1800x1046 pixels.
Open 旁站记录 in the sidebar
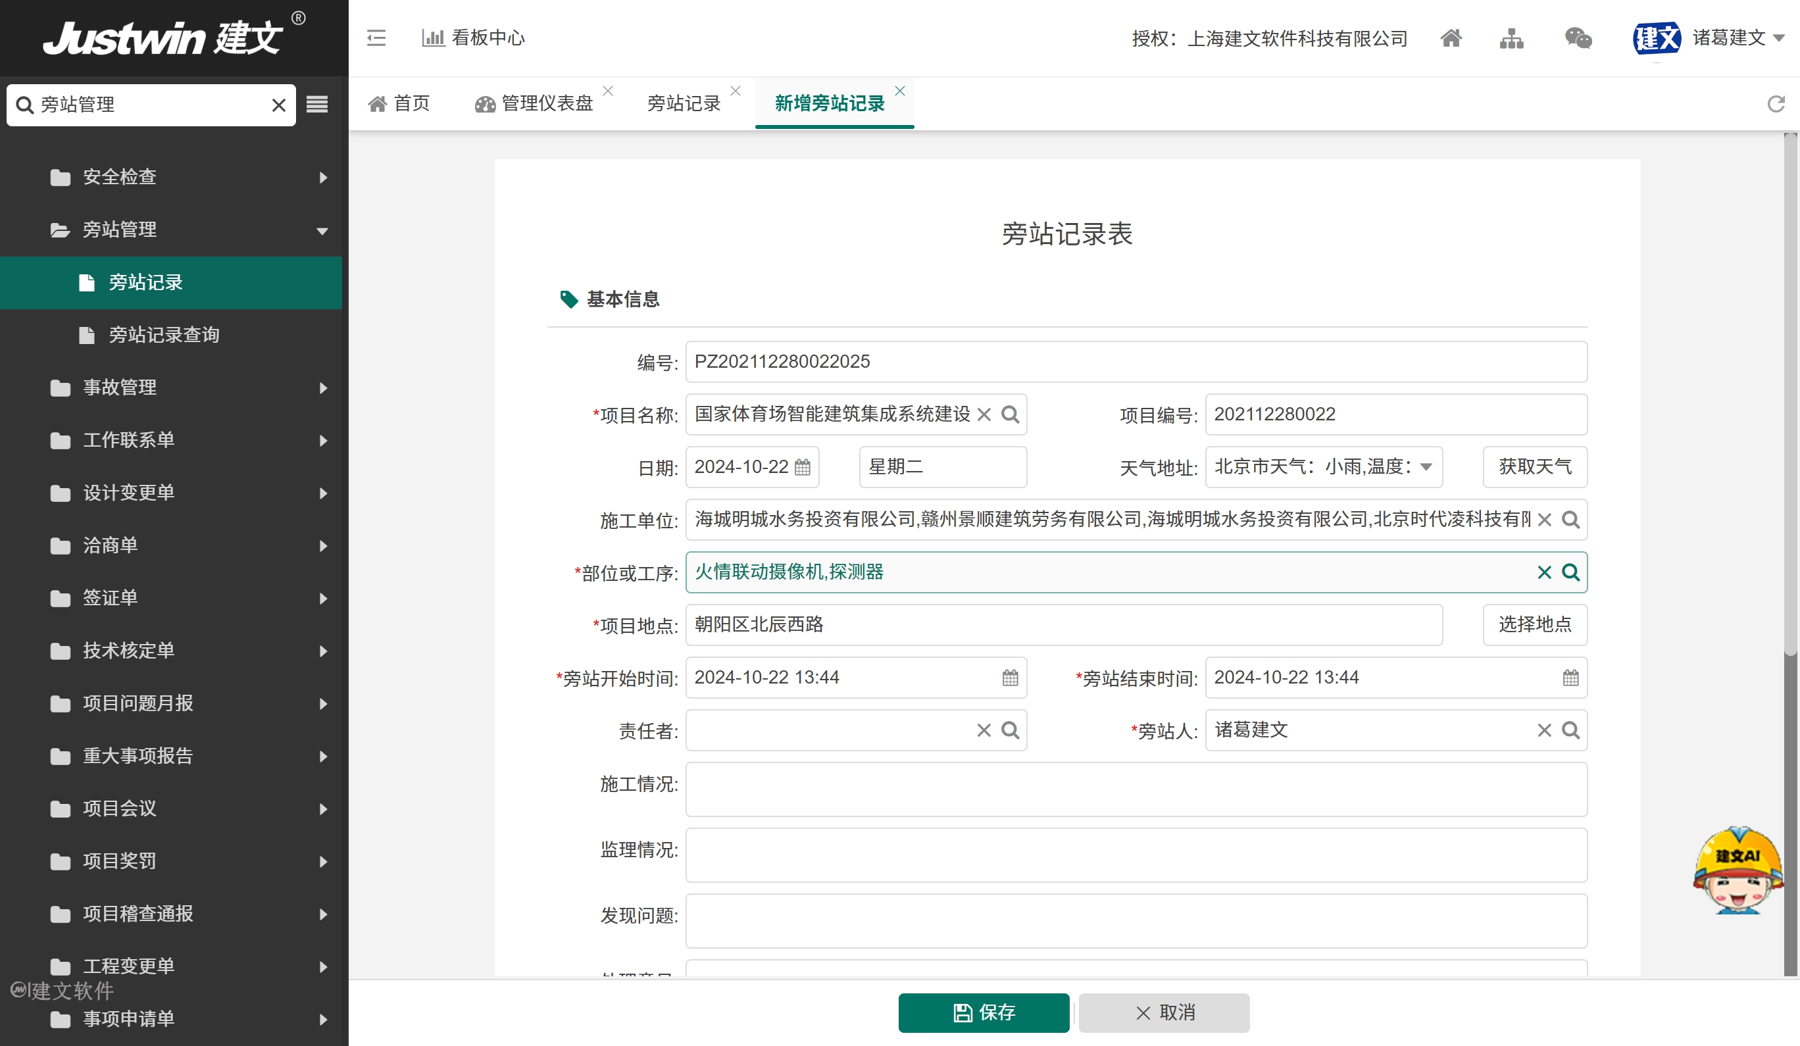(x=172, y=283)
